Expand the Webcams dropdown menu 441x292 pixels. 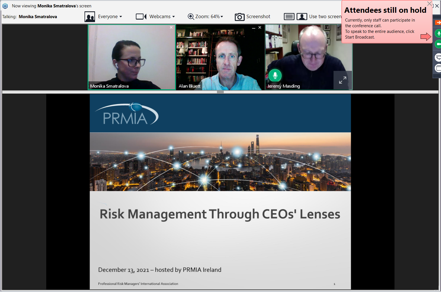tap(162, 17)
